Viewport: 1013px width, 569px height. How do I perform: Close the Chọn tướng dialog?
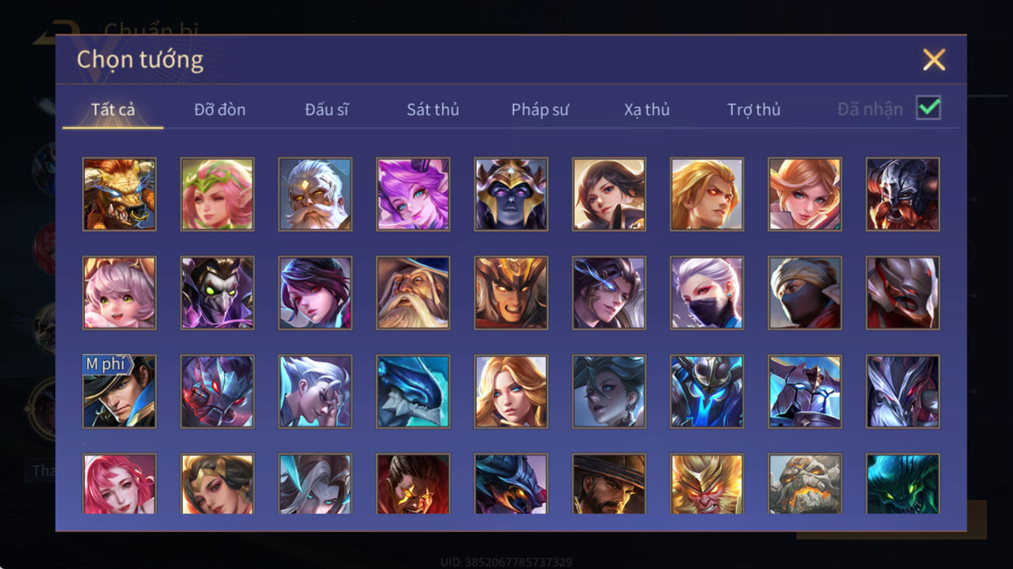coord(934,60)
